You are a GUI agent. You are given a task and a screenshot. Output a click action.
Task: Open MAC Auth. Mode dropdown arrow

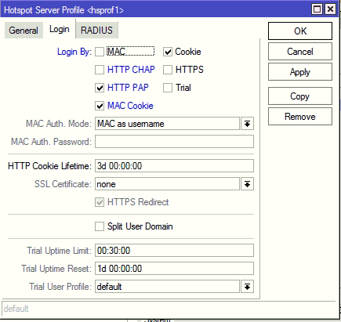247,124
